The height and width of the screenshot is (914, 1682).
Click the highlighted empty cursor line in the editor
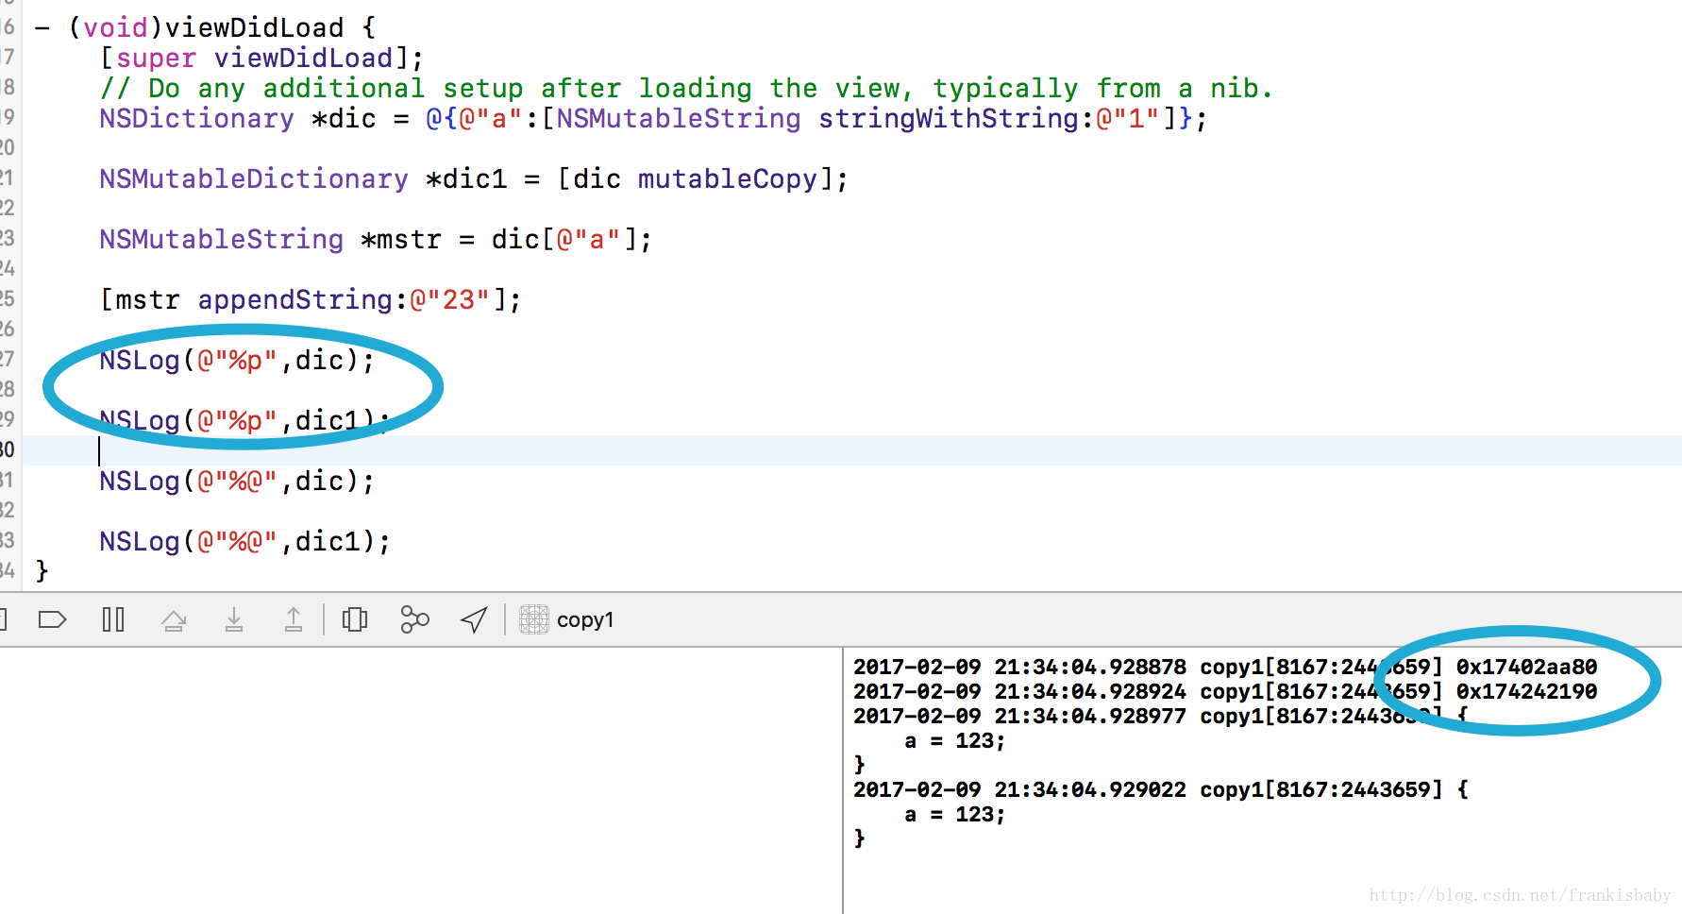(851, 449)
